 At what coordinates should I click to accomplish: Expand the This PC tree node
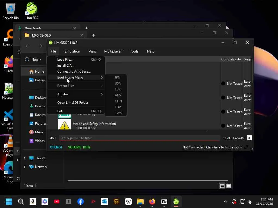coord(24,158)
